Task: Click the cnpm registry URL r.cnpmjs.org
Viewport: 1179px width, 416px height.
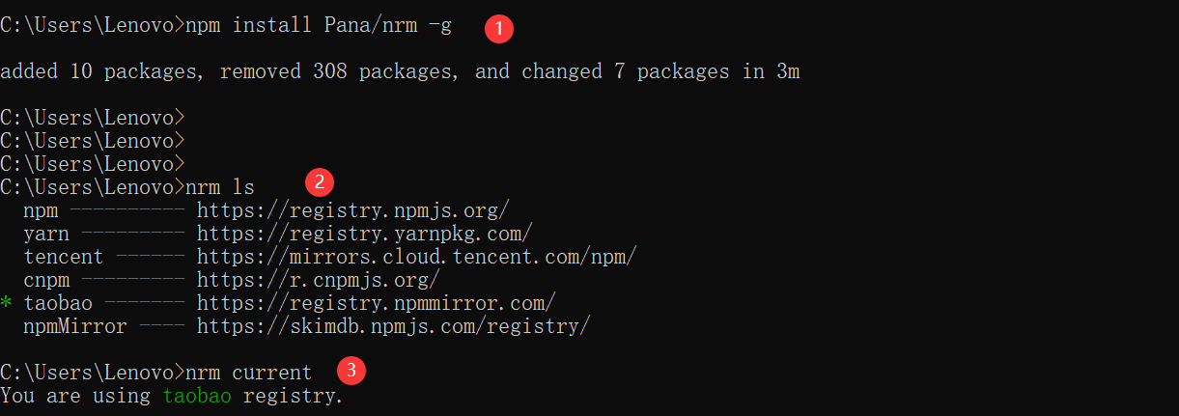Action: point(318,280)
